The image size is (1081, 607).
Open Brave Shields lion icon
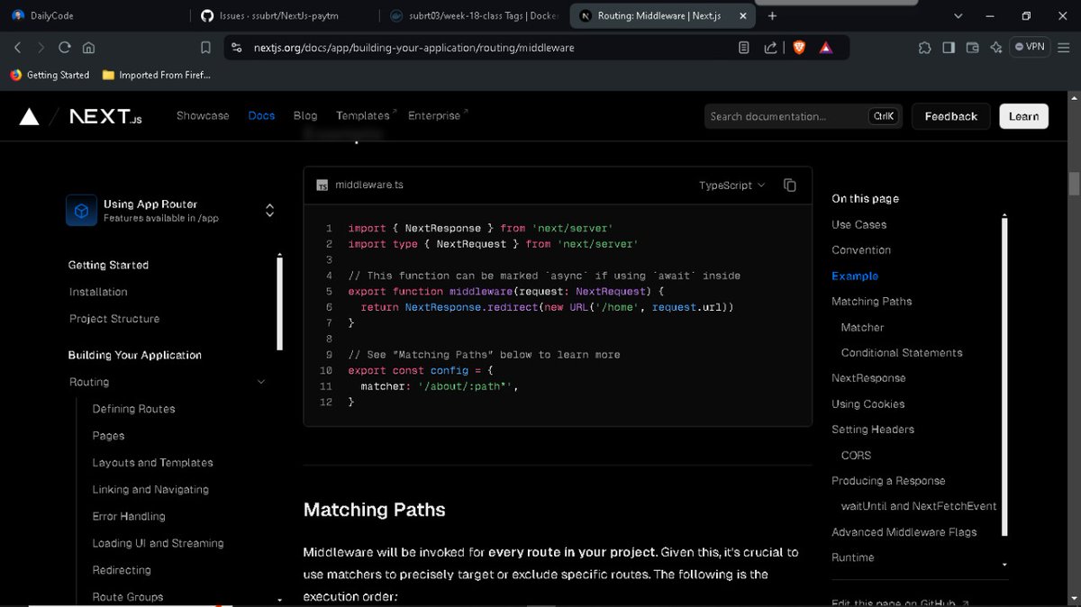tap(799, 48)
